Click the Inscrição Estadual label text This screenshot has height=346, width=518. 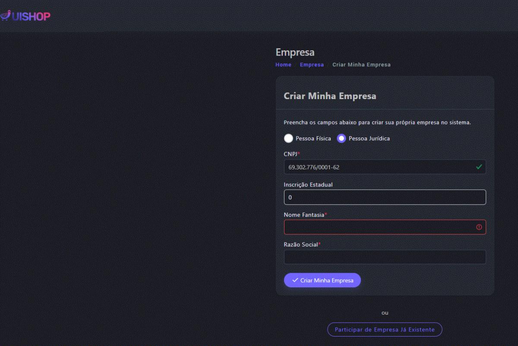[x=308, y=184]
